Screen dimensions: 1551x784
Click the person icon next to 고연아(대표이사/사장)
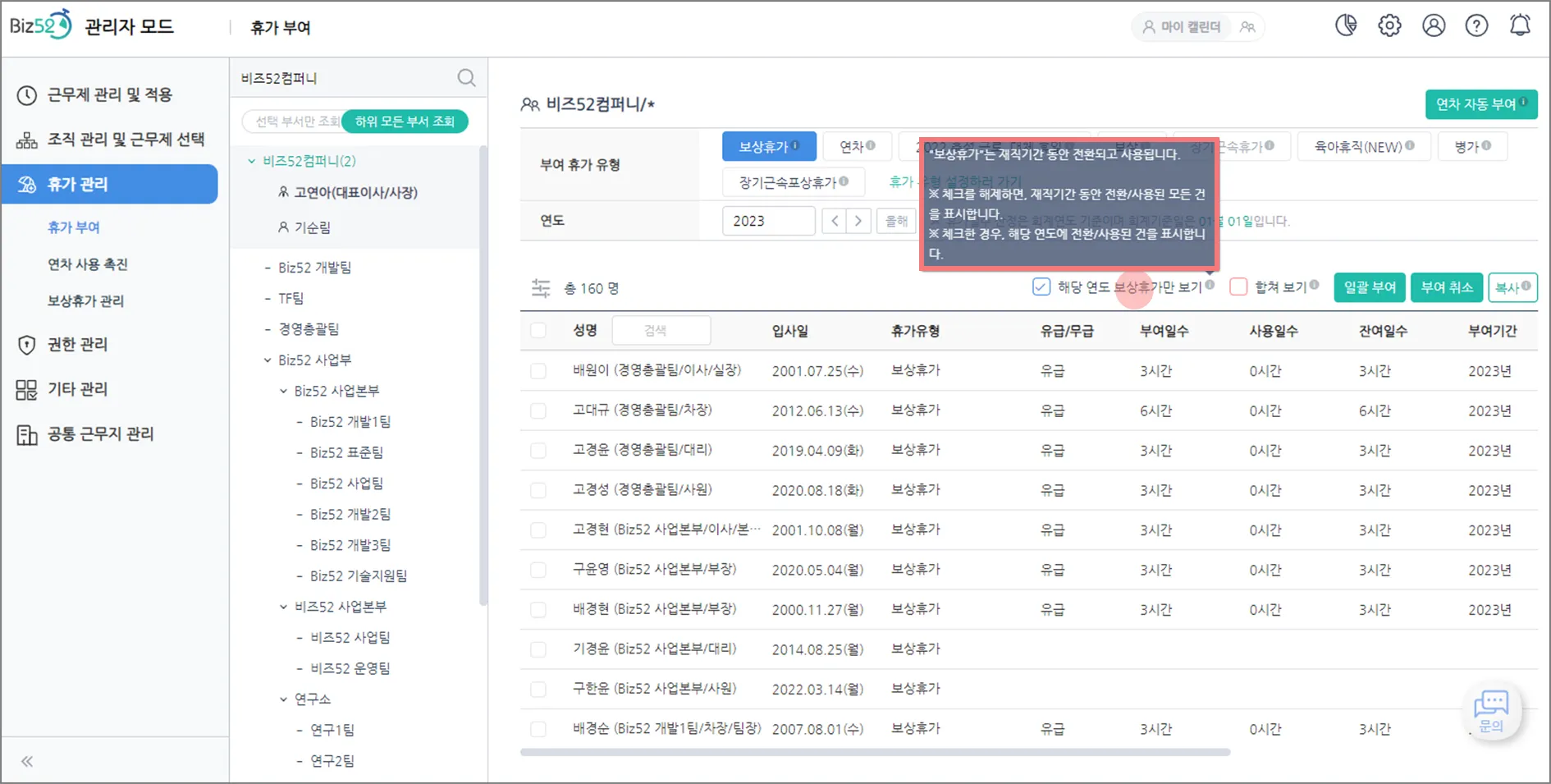point(283,192)
